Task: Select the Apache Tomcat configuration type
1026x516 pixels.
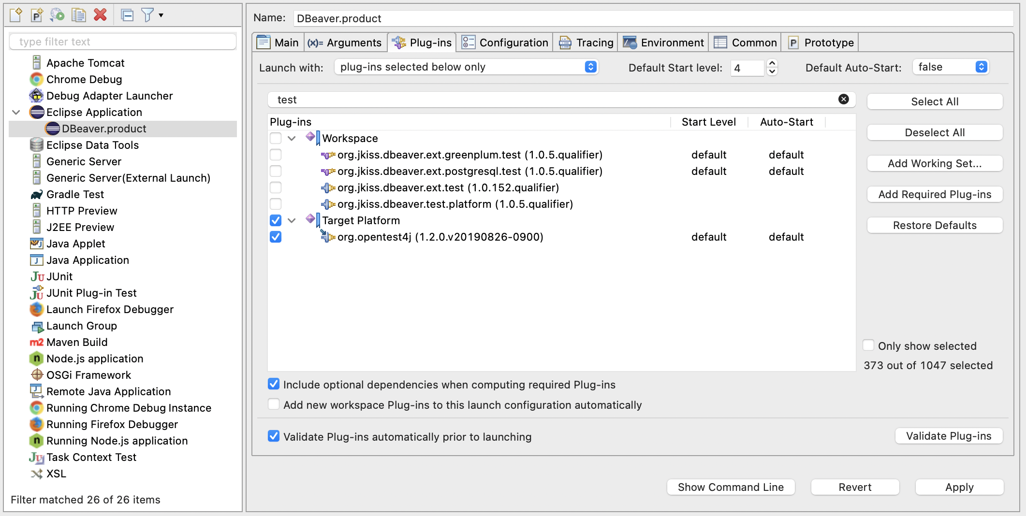Action: tap(85, 63)
